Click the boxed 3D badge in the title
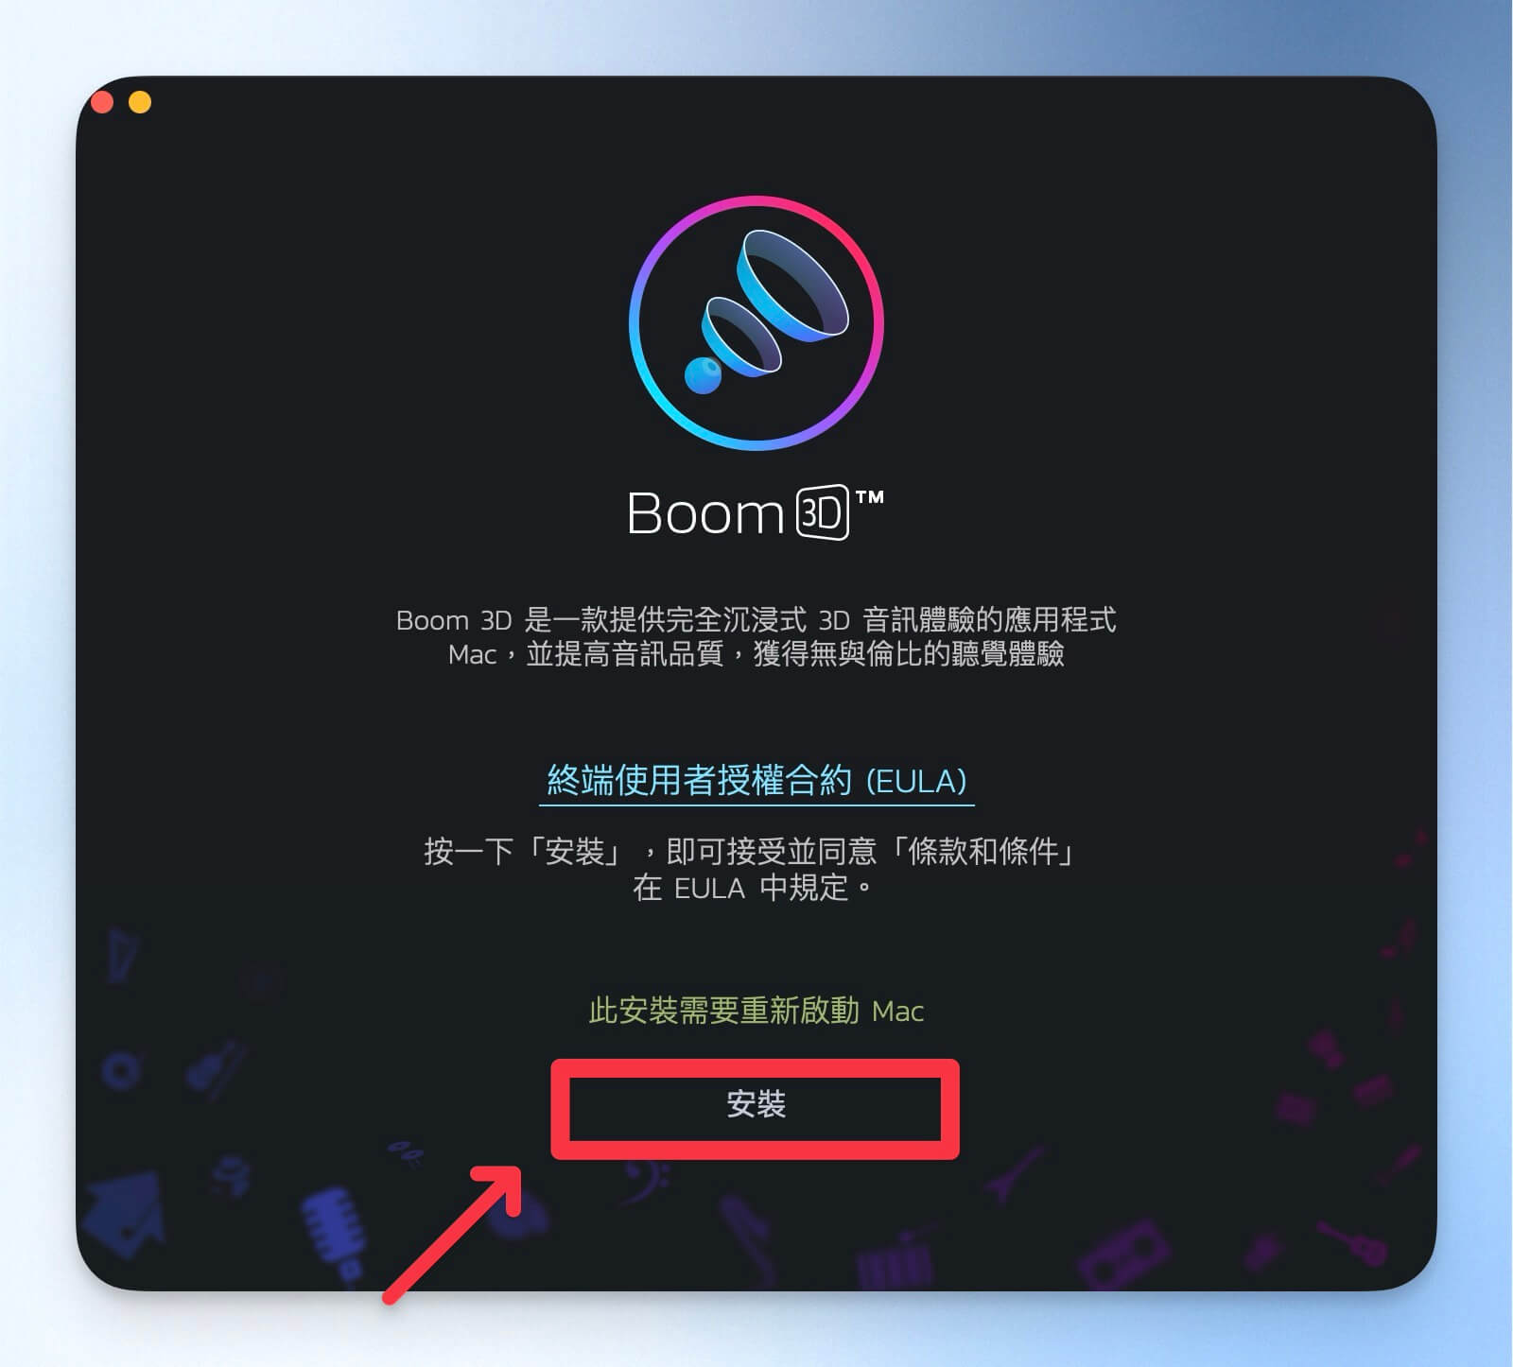 [x=823, y=513]
